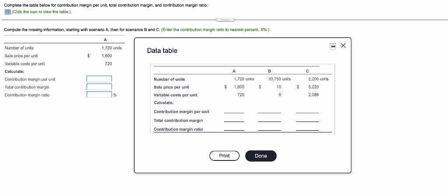Select '1,800' in the data table
The width and height of the screenshot is (448, 195).
coord(239,87)
